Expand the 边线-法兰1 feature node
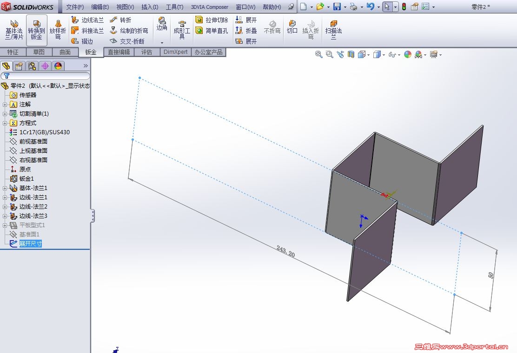The width and height of the screenshot is (517, 353). [5, 197]
